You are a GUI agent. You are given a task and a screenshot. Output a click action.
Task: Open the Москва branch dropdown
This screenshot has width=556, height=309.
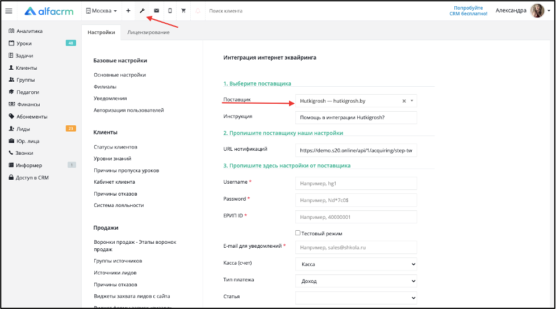tap(102, 11)
